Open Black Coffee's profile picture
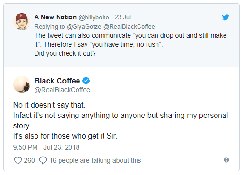 coord(22,84)
